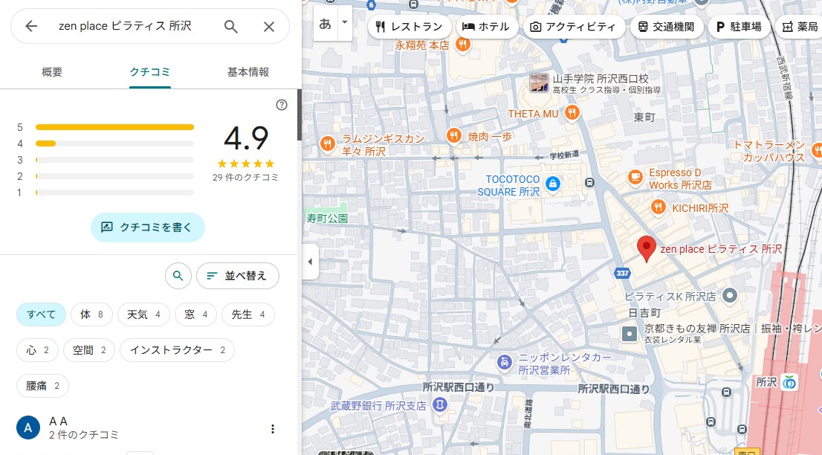The height and width of the screenshot is (455, 822).
Task: Click the 5-star rating bar
Action: (114, 127)
